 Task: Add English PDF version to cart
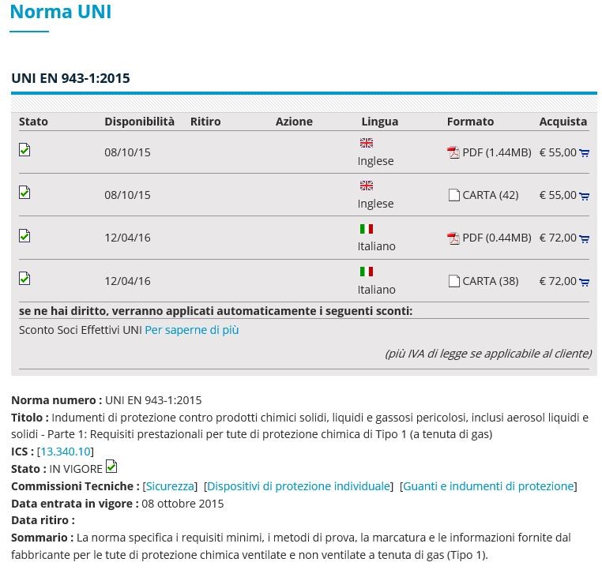coord(584,153)
